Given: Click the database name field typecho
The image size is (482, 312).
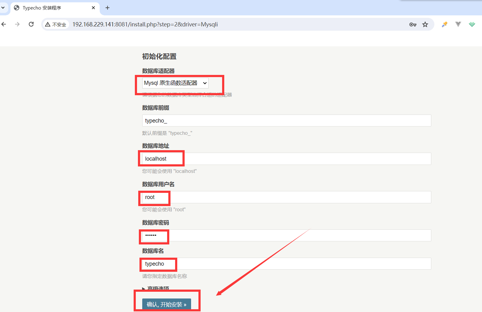Looking at the screenshot, I should click(287, 264).
